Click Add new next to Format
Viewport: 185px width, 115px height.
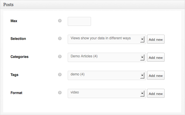(156, 93)
